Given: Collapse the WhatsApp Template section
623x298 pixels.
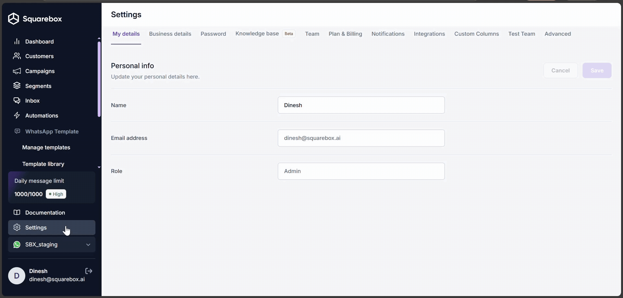Looking at the screenshot, I should (x=52, y=131).
